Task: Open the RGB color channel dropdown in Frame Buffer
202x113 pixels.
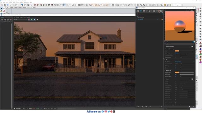Action: tap(20, 19)
